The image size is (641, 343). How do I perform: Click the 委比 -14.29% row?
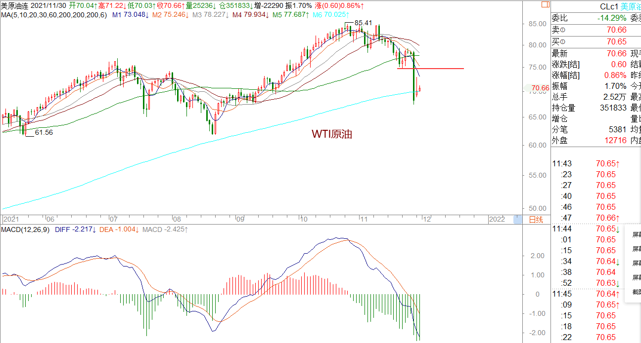click(x=589, y=18)
